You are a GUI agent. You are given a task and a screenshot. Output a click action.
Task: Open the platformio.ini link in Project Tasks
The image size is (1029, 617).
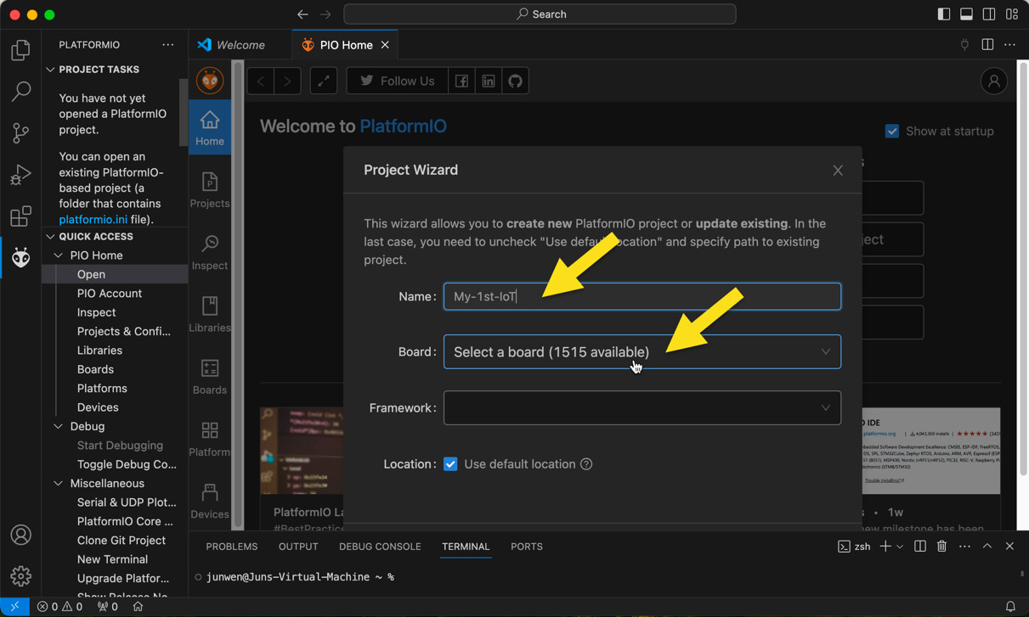93,220
